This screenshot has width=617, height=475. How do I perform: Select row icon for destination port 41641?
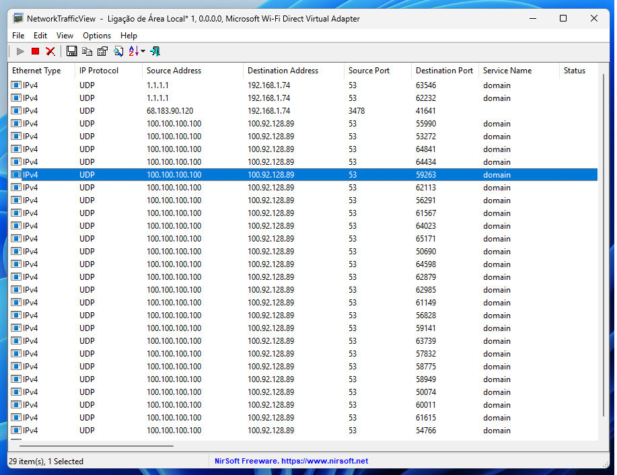[16, 110]
